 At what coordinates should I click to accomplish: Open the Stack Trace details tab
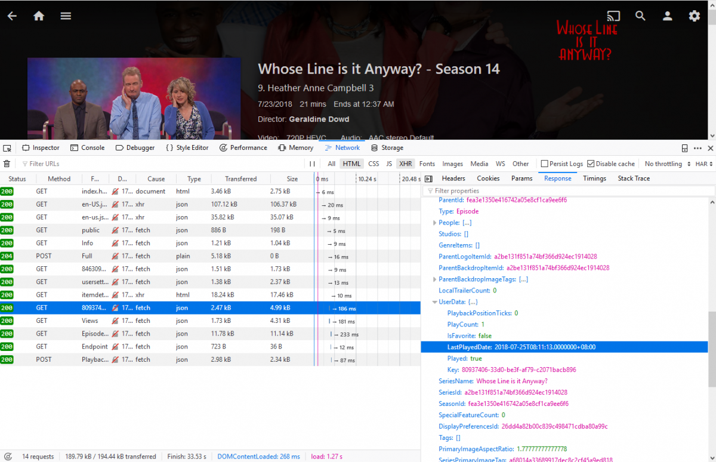634,178
